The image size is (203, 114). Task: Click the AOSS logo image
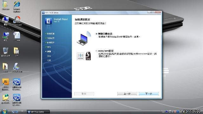80,56
